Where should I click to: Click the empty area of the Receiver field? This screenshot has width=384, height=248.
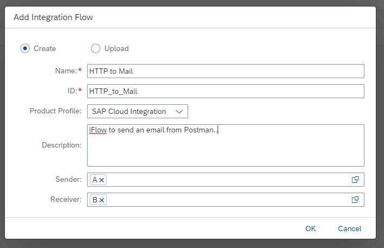coord(228,200)
